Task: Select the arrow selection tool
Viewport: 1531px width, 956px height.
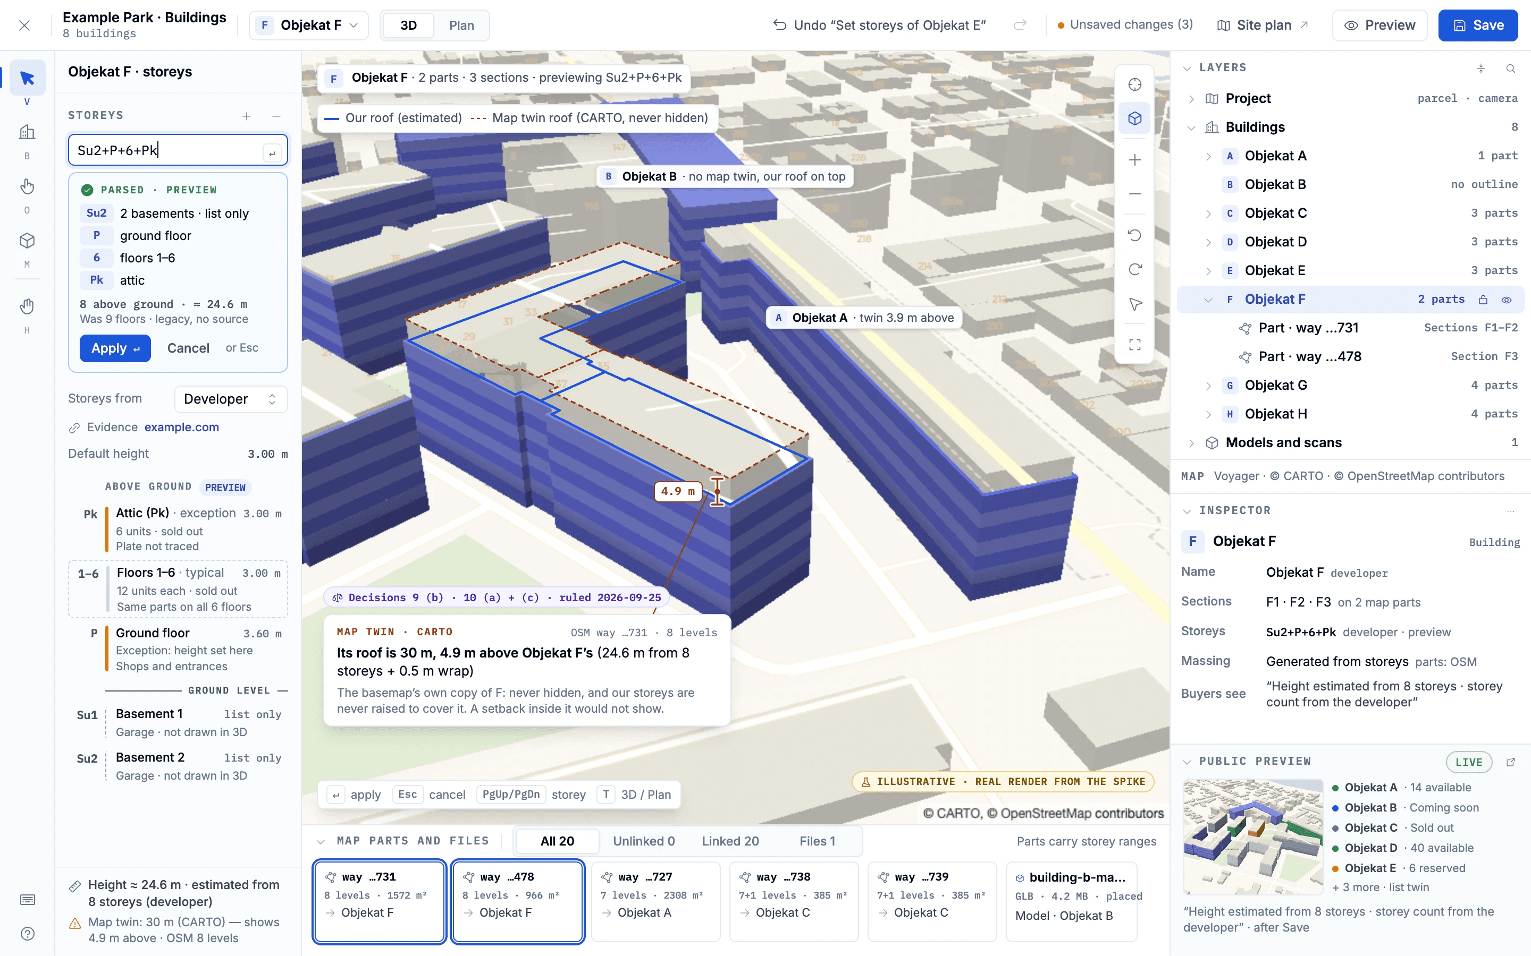Action: (27, 78)
